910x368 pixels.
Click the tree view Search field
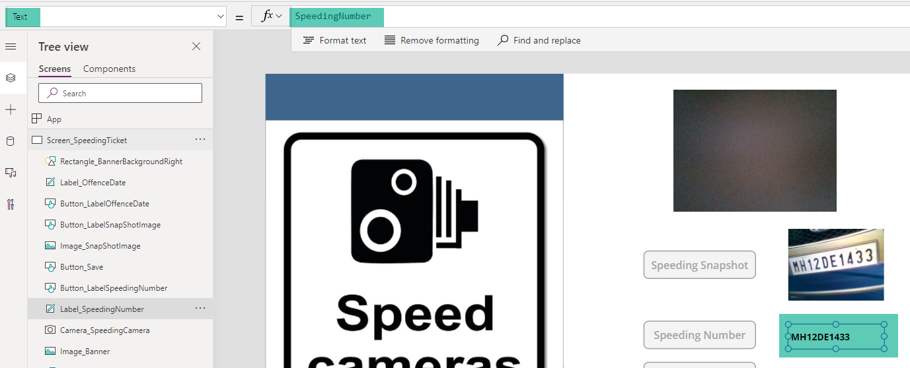(120, 93)
